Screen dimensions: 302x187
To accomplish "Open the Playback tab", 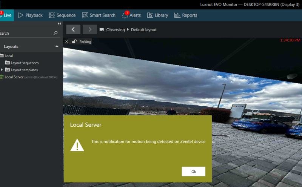I will [x=31, y=15].
